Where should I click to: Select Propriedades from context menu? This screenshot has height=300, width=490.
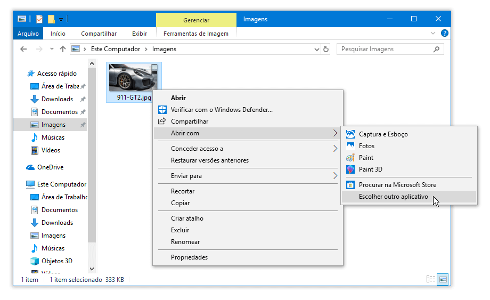(x=189, y=257)
